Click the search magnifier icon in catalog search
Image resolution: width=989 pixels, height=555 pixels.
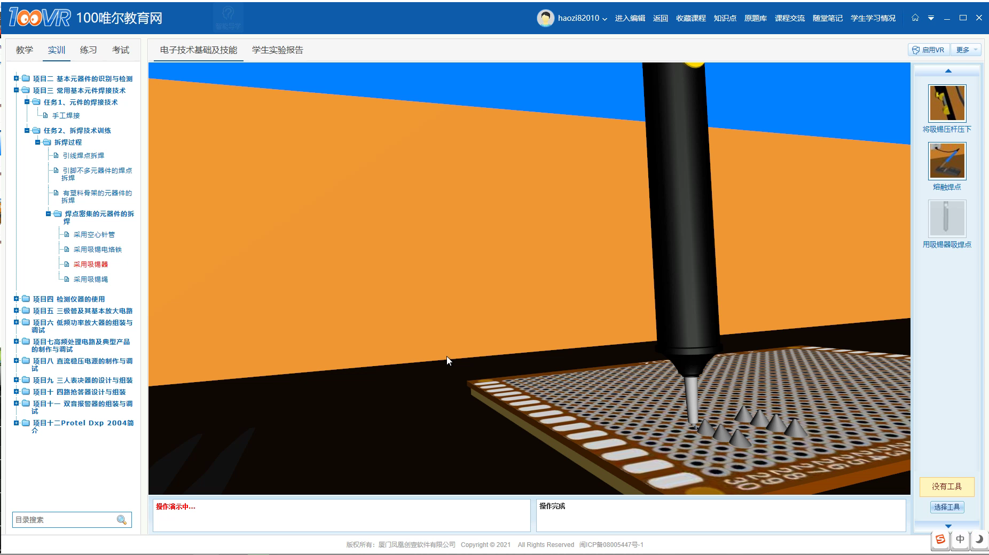point(122,520)
